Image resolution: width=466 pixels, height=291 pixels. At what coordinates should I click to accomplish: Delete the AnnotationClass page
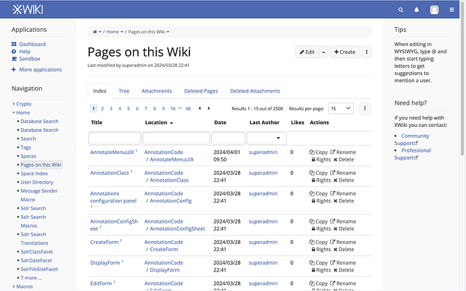point(343,180)
